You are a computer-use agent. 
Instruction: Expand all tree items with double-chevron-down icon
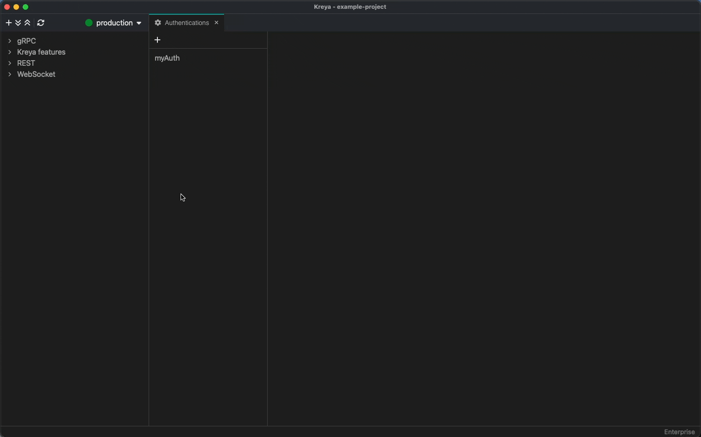click(18, 23)
